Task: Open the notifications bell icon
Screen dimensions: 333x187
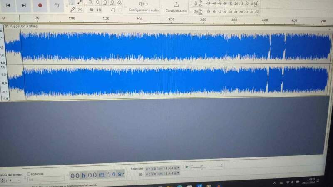Action: pyautogui.click(x=318, y=180)
